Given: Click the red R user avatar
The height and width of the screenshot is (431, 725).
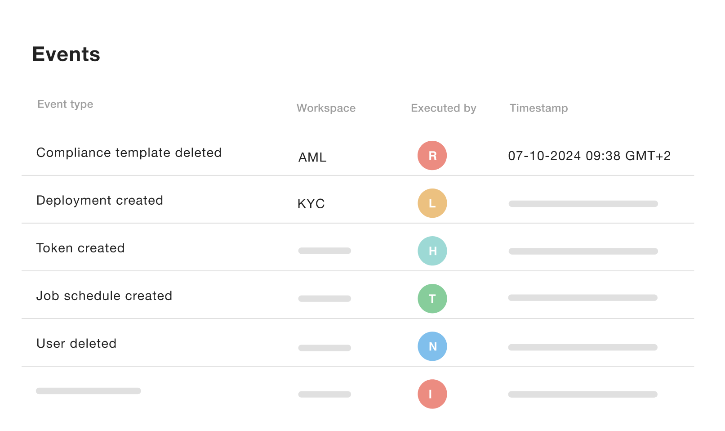Looking at the screenshot, I should [x=432, y=156].
